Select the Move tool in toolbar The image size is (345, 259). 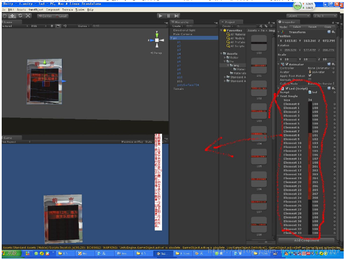[12, 16]
